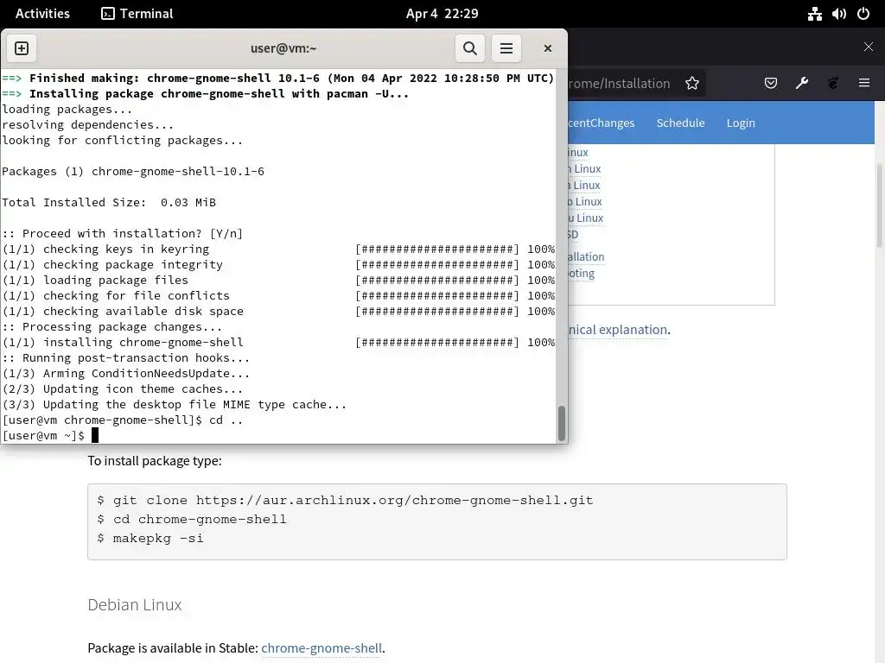Open the chrome-gnome-shell Debian package link
The width and height of the screenshot is (885, 663).
(322, 648)
